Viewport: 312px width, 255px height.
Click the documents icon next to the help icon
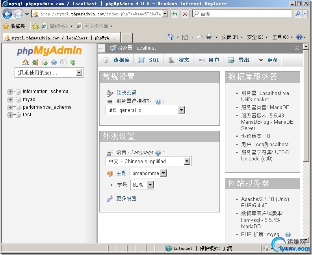click(x=63, y=62)
